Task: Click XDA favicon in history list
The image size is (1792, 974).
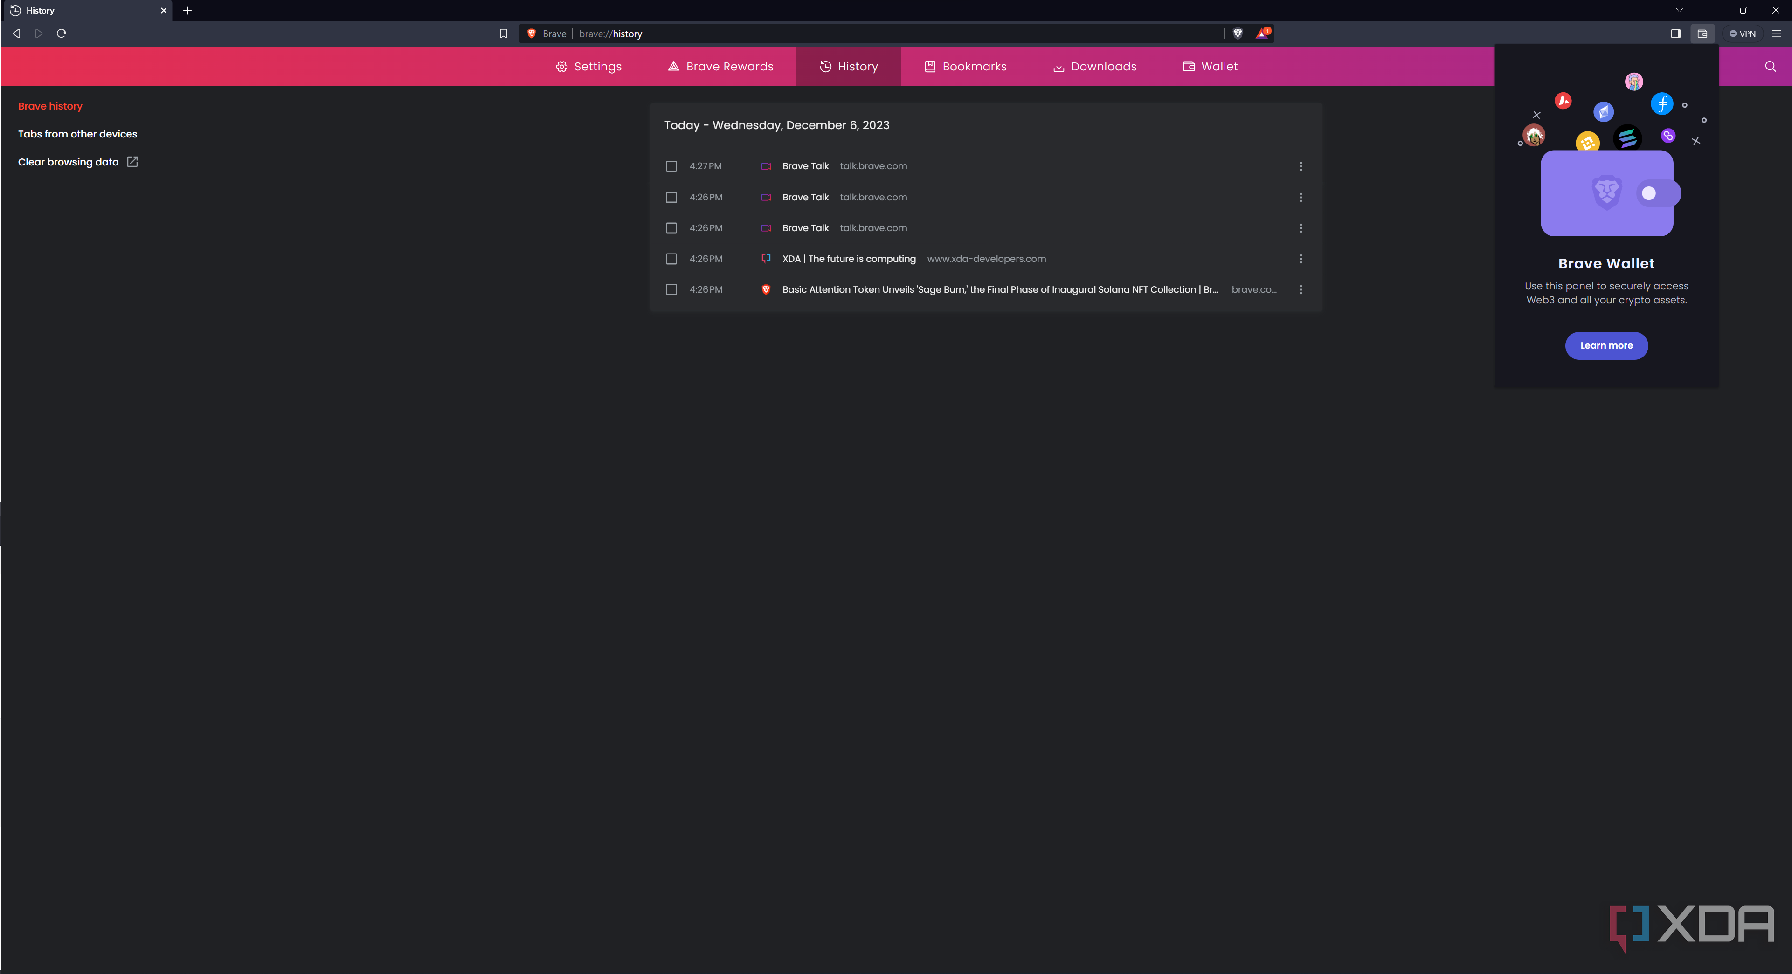Action: [766, 258]
